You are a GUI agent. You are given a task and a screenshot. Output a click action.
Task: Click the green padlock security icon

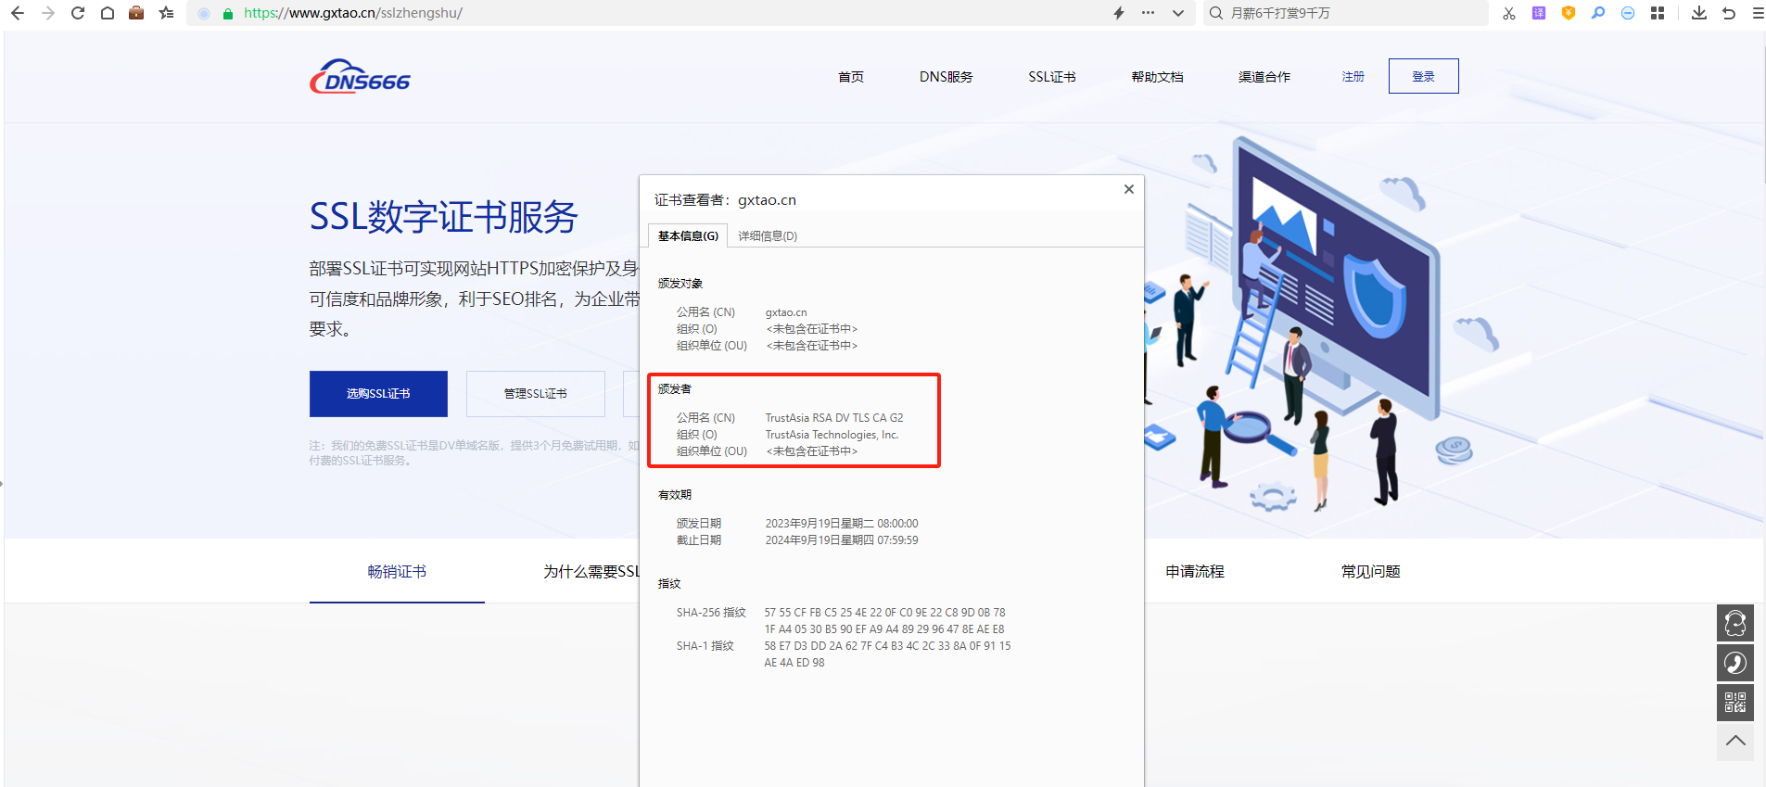pyautogui.click(x=228, y=14)
